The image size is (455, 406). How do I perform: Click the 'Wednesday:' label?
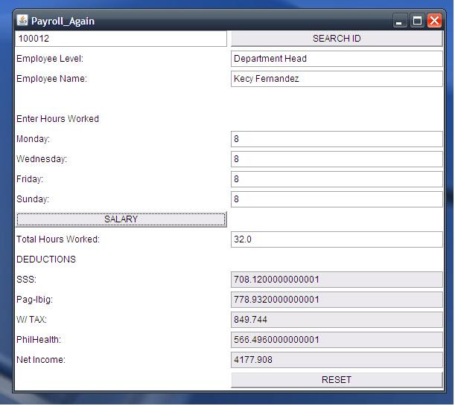[42, 159]
